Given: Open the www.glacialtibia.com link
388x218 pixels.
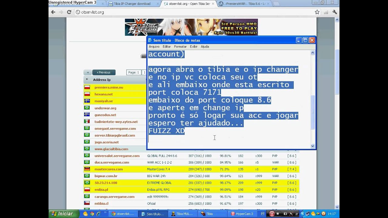Looking at the screenshot, I should (111, 149).
